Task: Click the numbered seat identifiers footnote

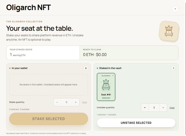Action: pos(46,133)
